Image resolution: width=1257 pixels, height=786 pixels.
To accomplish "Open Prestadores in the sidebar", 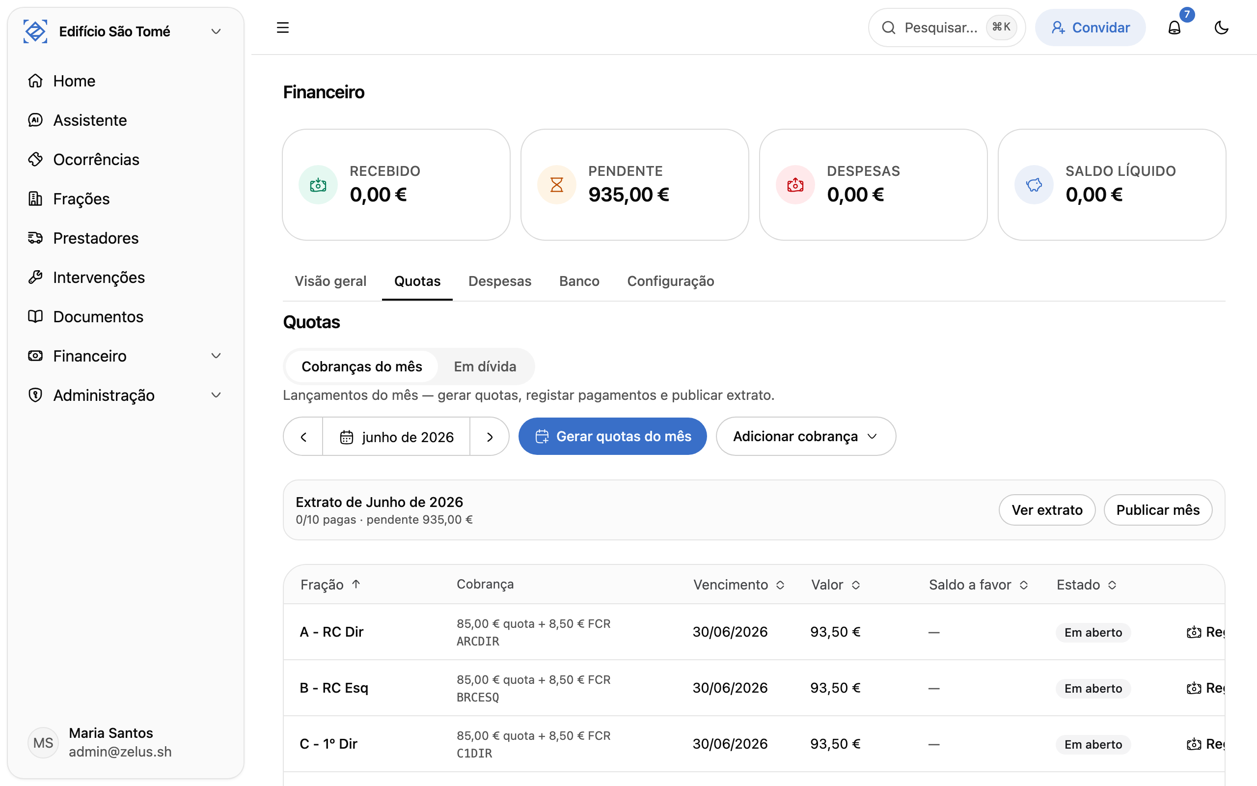I will pyautogui.click(x=125, y=238).
